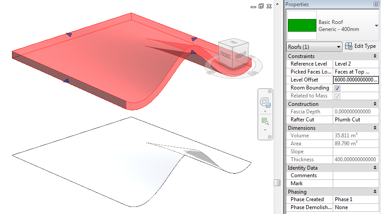This screenshot has width=381, height=214.
Task: Collapse the Constraints section
Action: [x=375, y=56]
